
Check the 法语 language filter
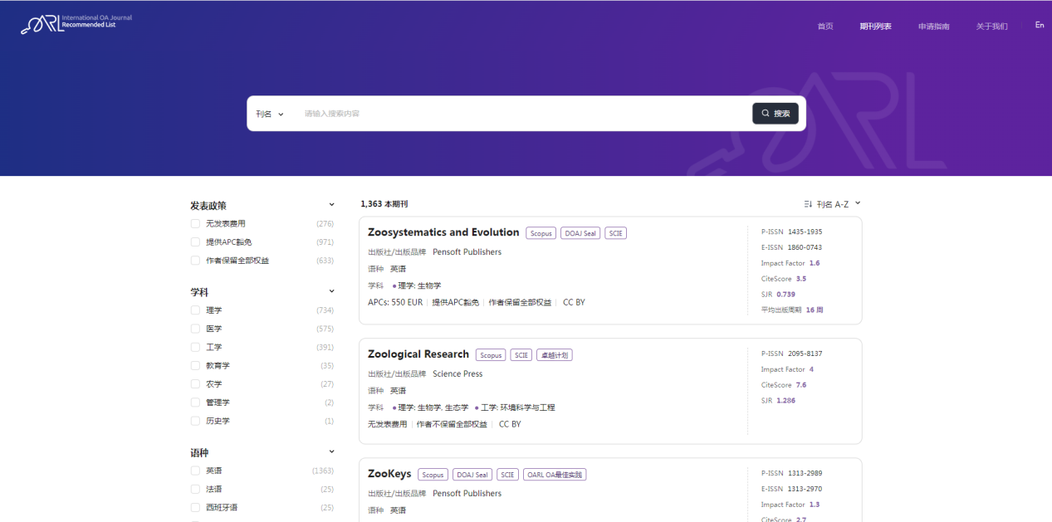point(196,489)
